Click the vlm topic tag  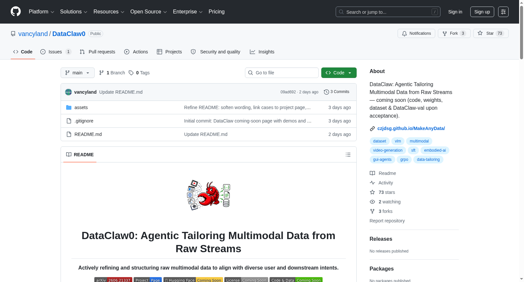click(398, 141)
